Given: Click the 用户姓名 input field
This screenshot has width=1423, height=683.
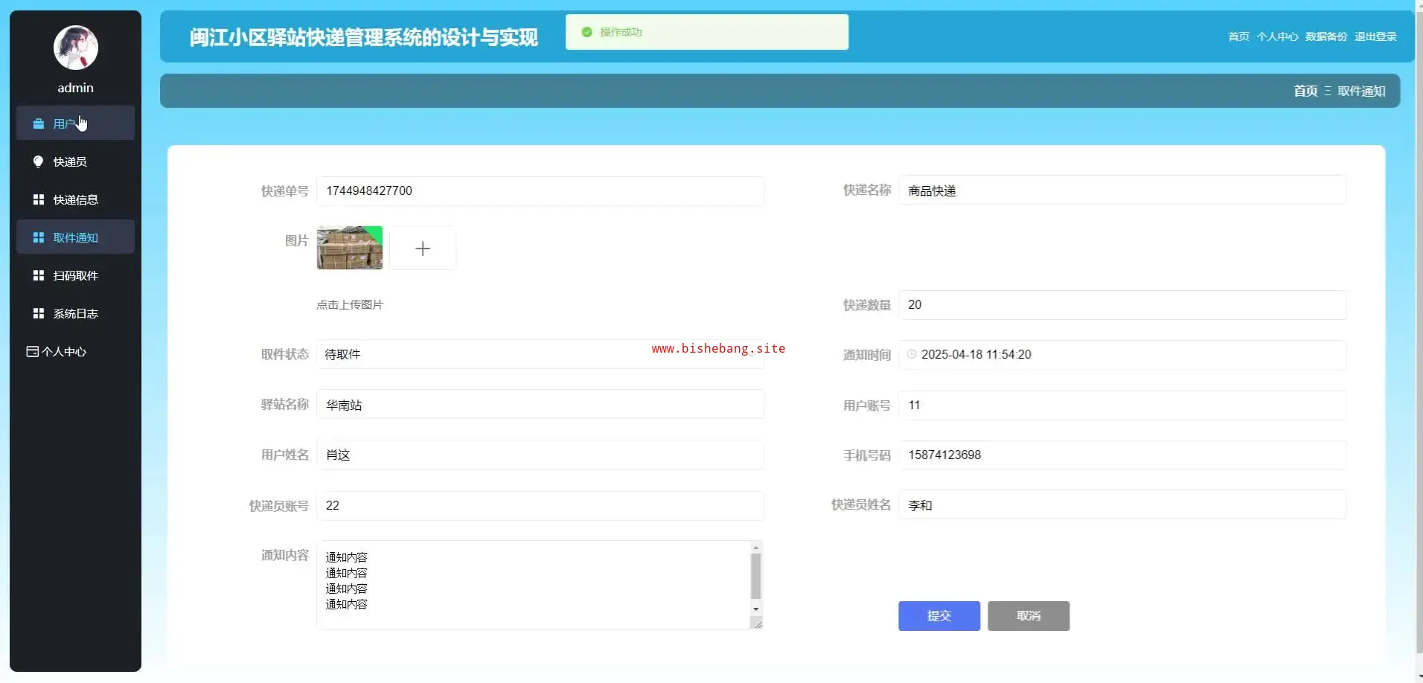Looking at the screenshot, I should click(540, 455).
